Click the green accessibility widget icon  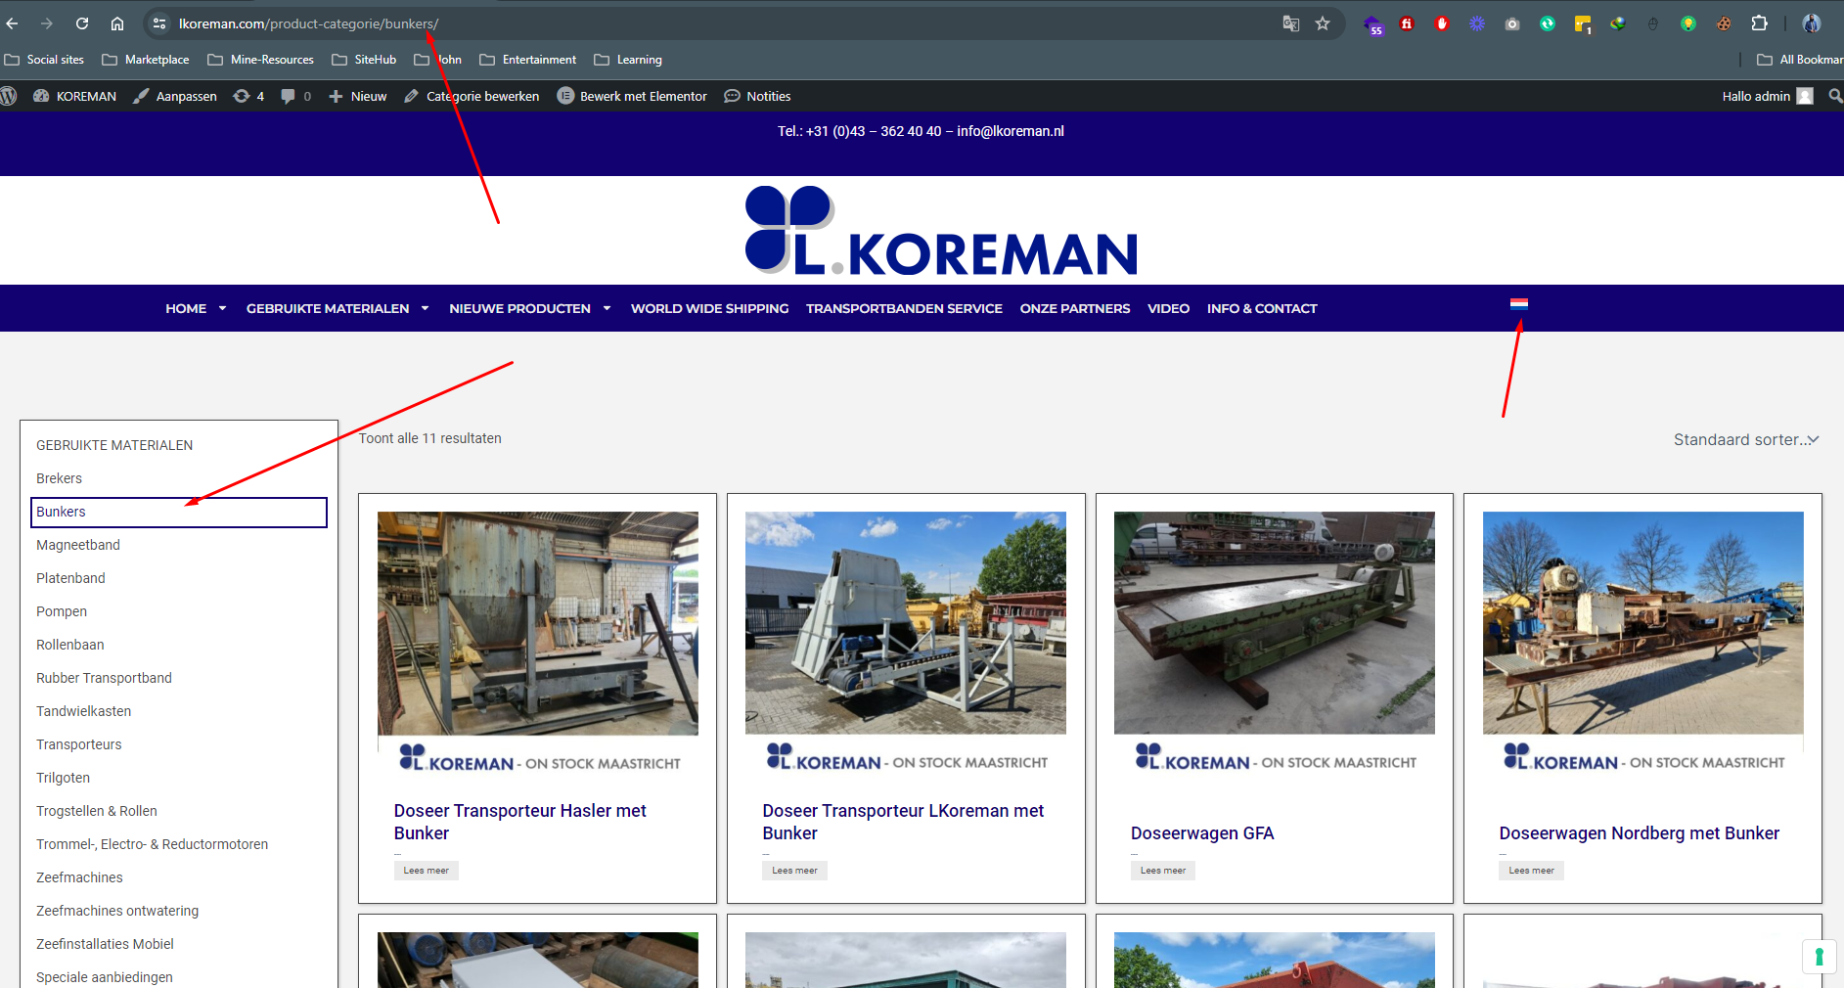(1819, 957)
